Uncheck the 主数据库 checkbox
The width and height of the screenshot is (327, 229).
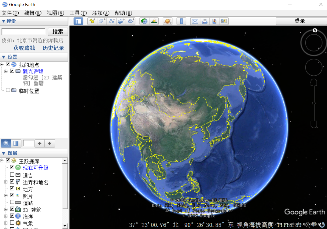pos(8,160)
